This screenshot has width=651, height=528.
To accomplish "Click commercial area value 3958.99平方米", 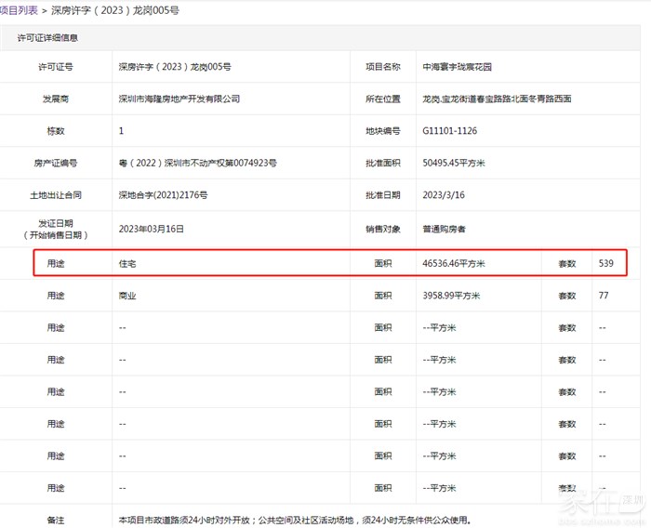I will coord(451,296).
